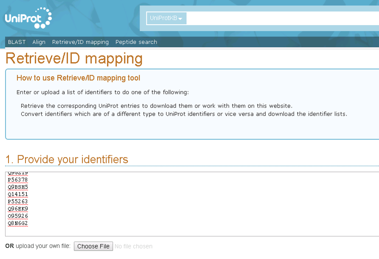Screen dimensions: 379x259
Task: Open Retrieve/ID mapping menu item
Action: pos(80,42)
